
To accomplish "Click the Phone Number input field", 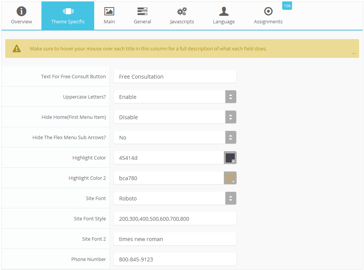I will click(x=175, y=259).
